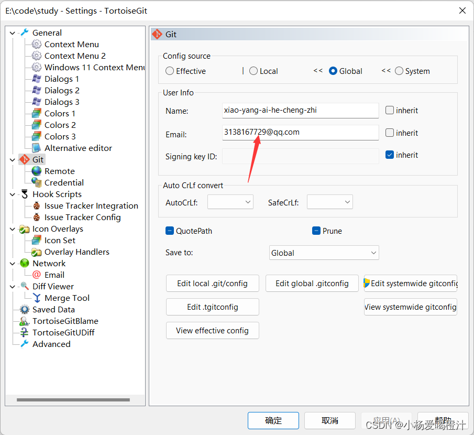The width and height of the screenshot is (474, 435).
Task: Click the Issue Tracker Config bug icon
Action: point(37,217)
